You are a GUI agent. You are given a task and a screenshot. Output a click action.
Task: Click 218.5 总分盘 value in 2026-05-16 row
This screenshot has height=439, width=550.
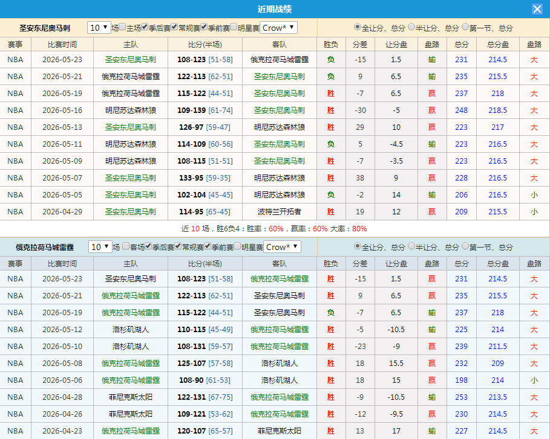click(x=498, y=111)
